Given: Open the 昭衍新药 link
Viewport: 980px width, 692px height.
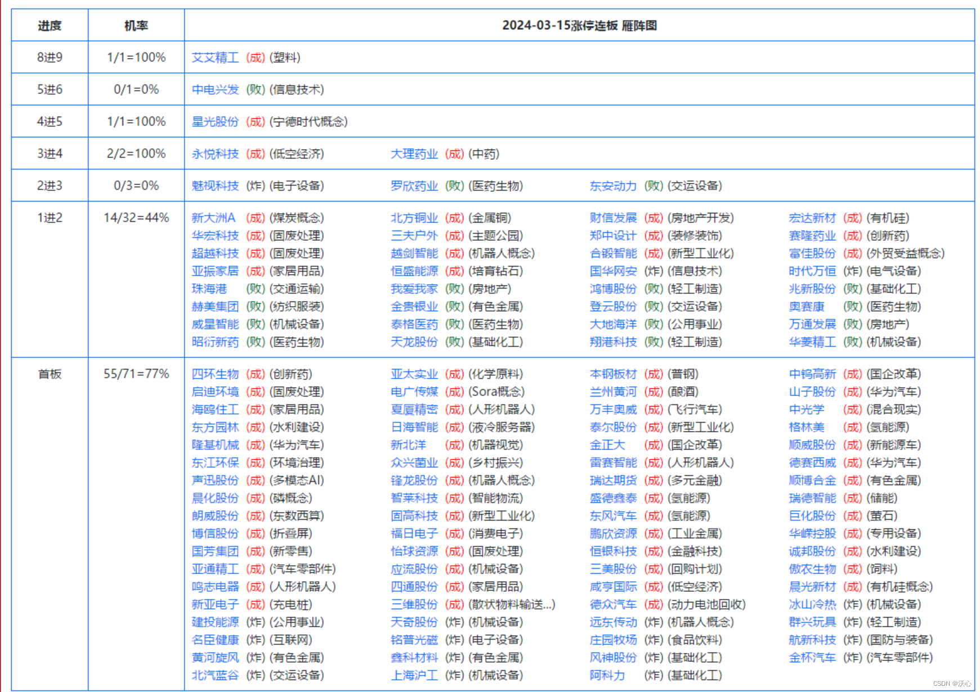Looking at the screenshot, I should click(215, 341).
